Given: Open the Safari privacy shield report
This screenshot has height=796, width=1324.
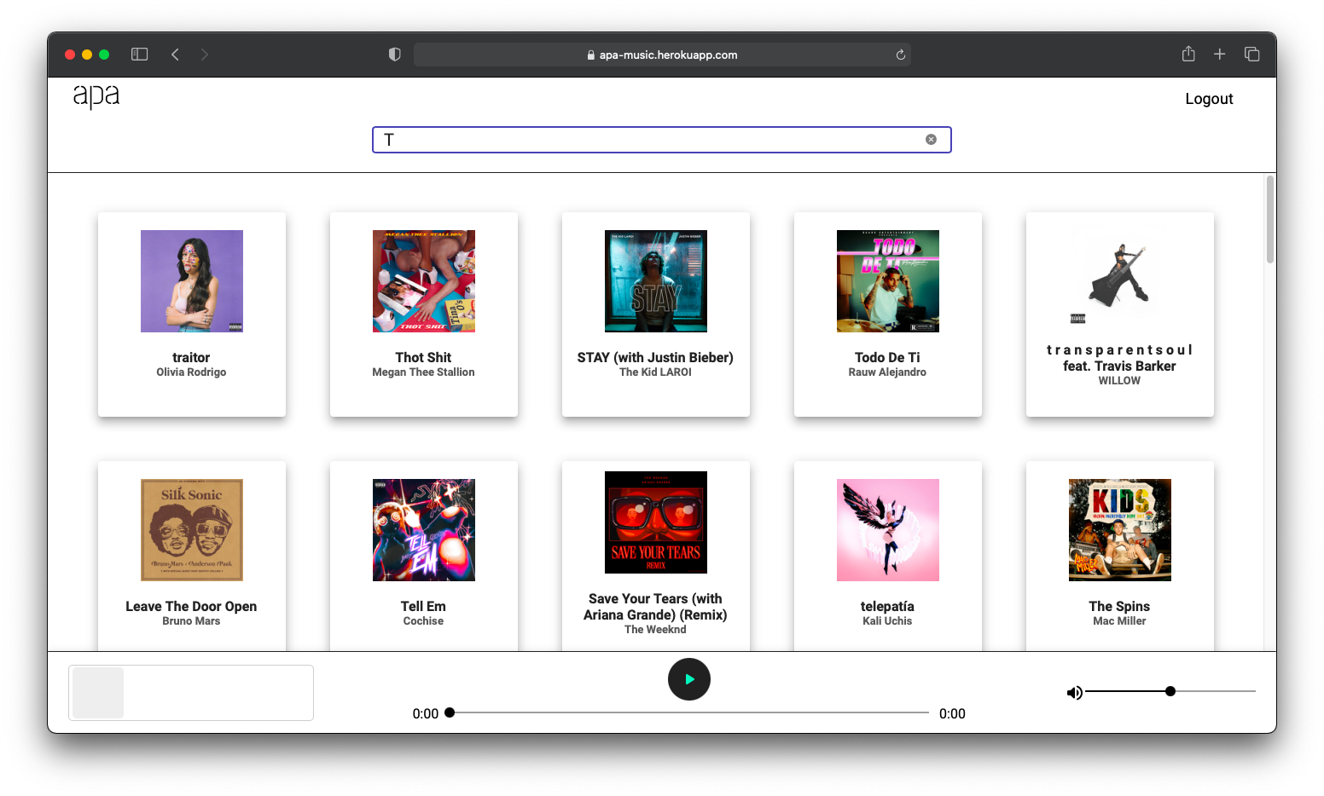Looking at the screenshot, I should click(x=394, y=55).
